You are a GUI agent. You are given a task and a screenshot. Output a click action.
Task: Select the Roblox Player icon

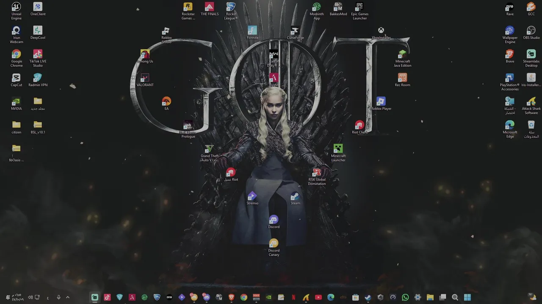381,103
